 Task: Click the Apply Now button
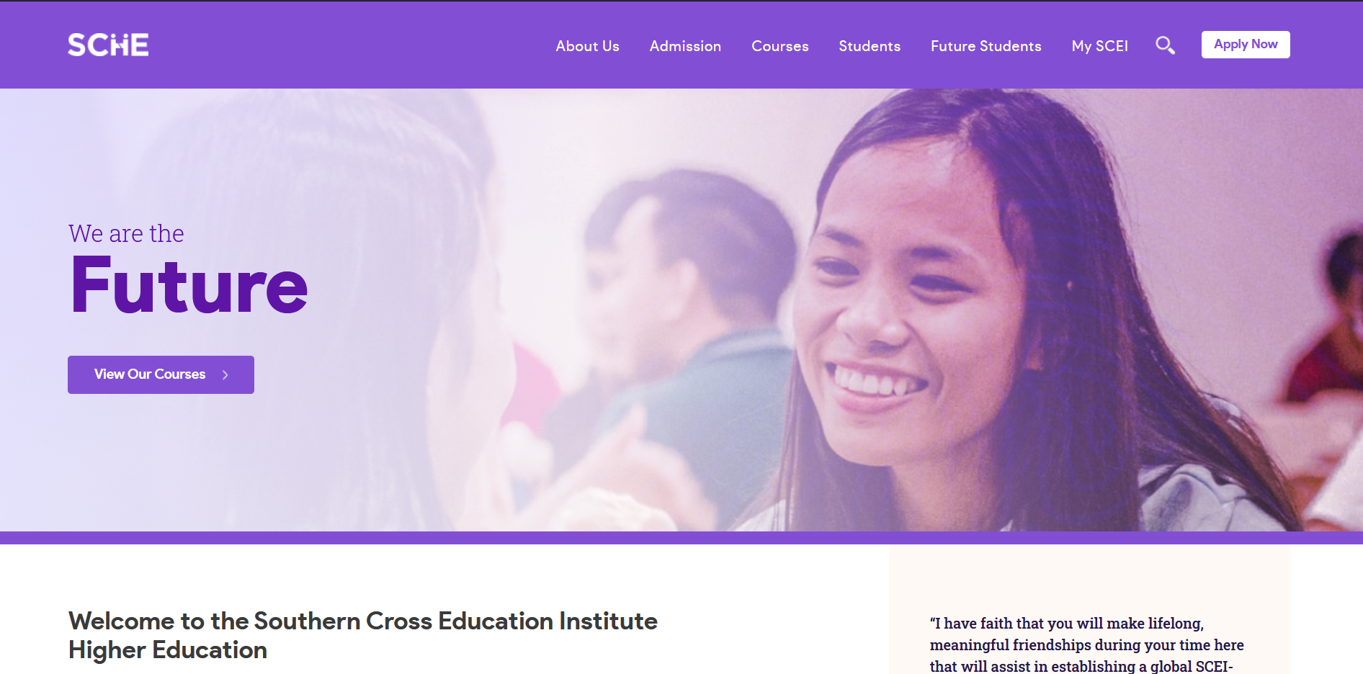click(1246, 45)
